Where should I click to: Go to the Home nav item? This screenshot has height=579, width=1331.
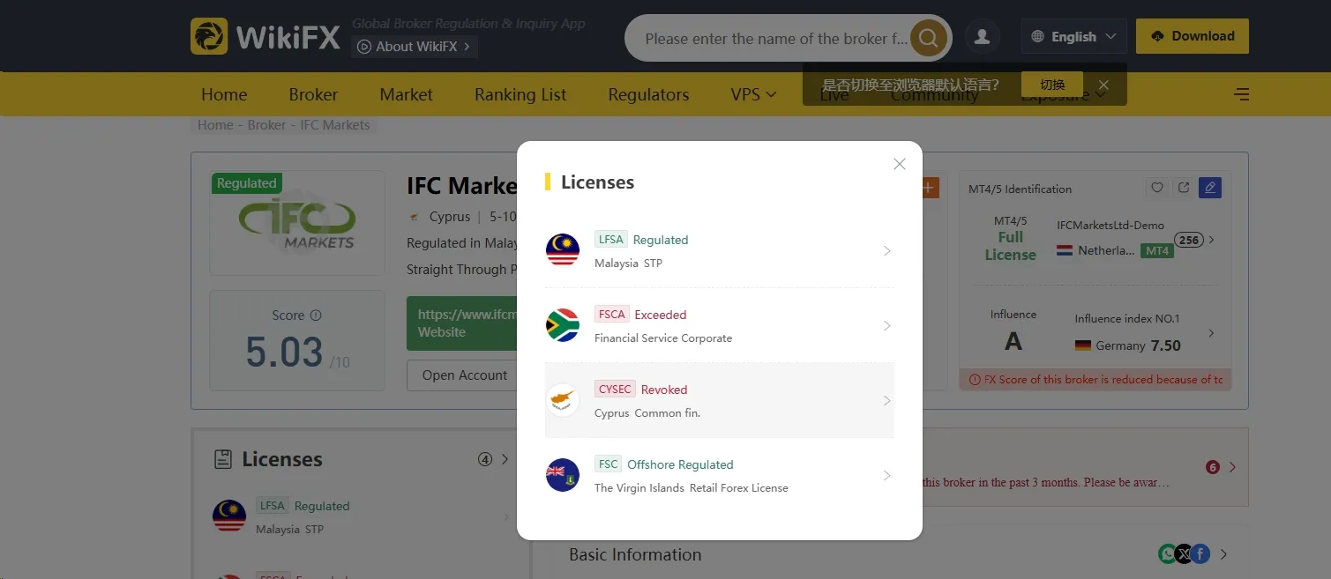tap(224, 94)
